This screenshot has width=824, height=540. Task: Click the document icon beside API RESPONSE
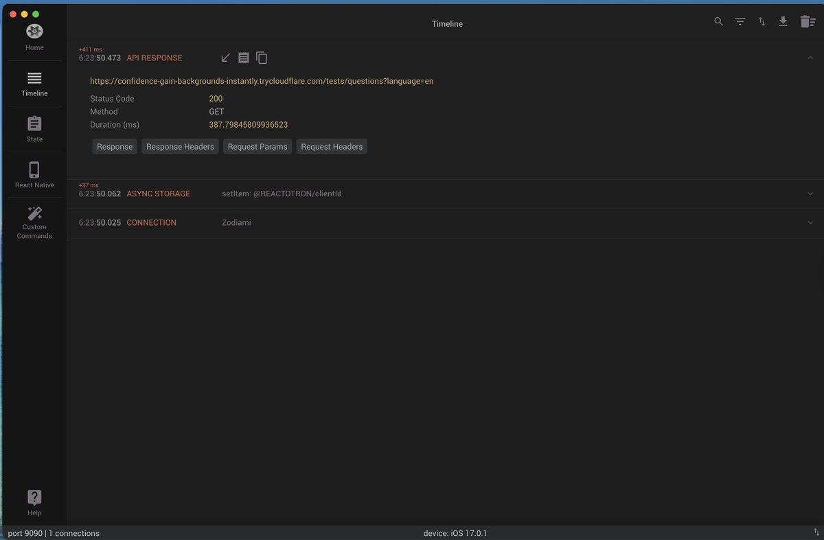[243, 58]
